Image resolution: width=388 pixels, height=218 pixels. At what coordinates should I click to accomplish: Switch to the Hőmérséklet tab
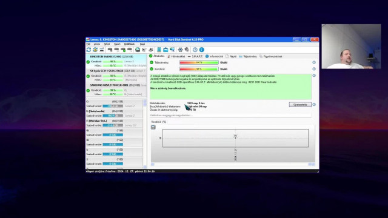176,56
